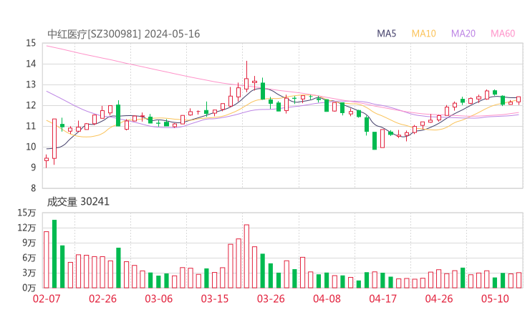Click the price axis value 9
The height and width of the screenshot is (315, 530).
33,168
